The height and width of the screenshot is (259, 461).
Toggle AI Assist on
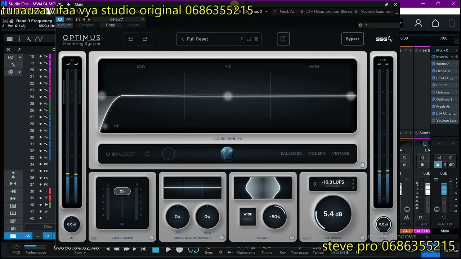pos(108,154)
